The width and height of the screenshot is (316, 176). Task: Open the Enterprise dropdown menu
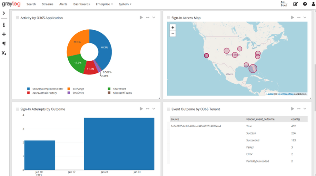coord(104,4)
